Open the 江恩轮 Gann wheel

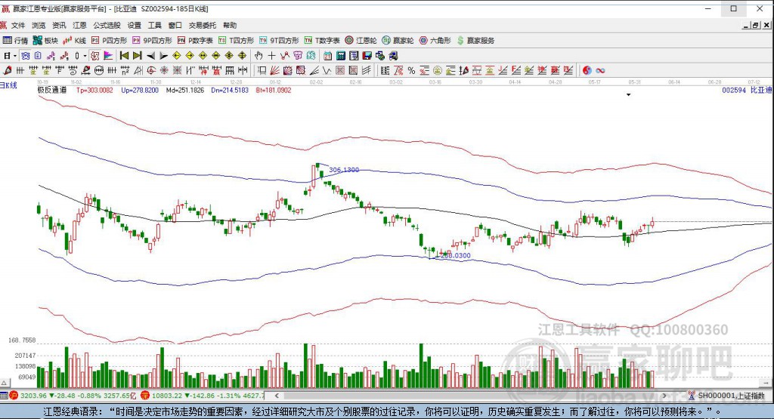point(361,41)
